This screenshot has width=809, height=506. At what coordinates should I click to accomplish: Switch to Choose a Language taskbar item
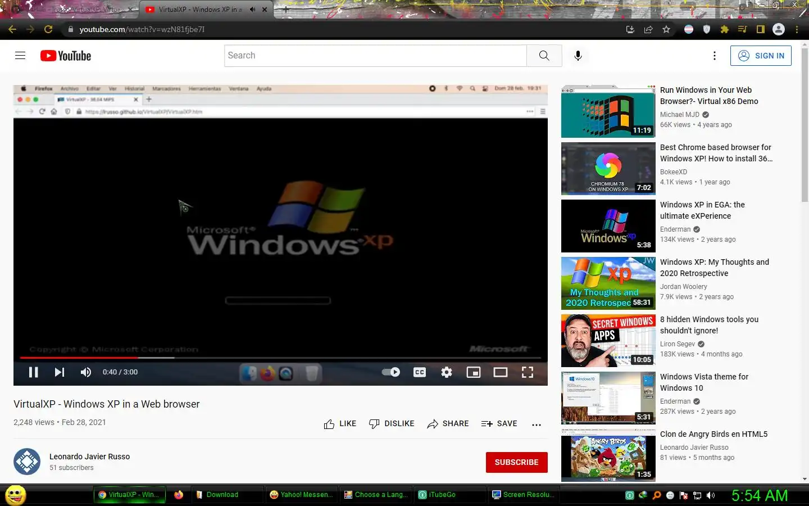coord(376,495)
